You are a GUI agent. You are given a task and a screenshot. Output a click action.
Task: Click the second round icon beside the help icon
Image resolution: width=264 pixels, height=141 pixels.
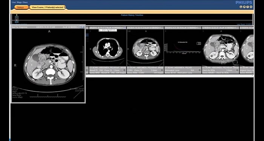[244, 7]
